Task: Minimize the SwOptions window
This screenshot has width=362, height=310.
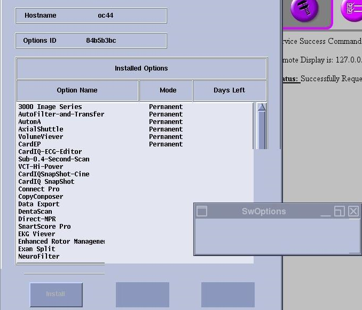Action: pyautogui.click(x=326, y=212)
